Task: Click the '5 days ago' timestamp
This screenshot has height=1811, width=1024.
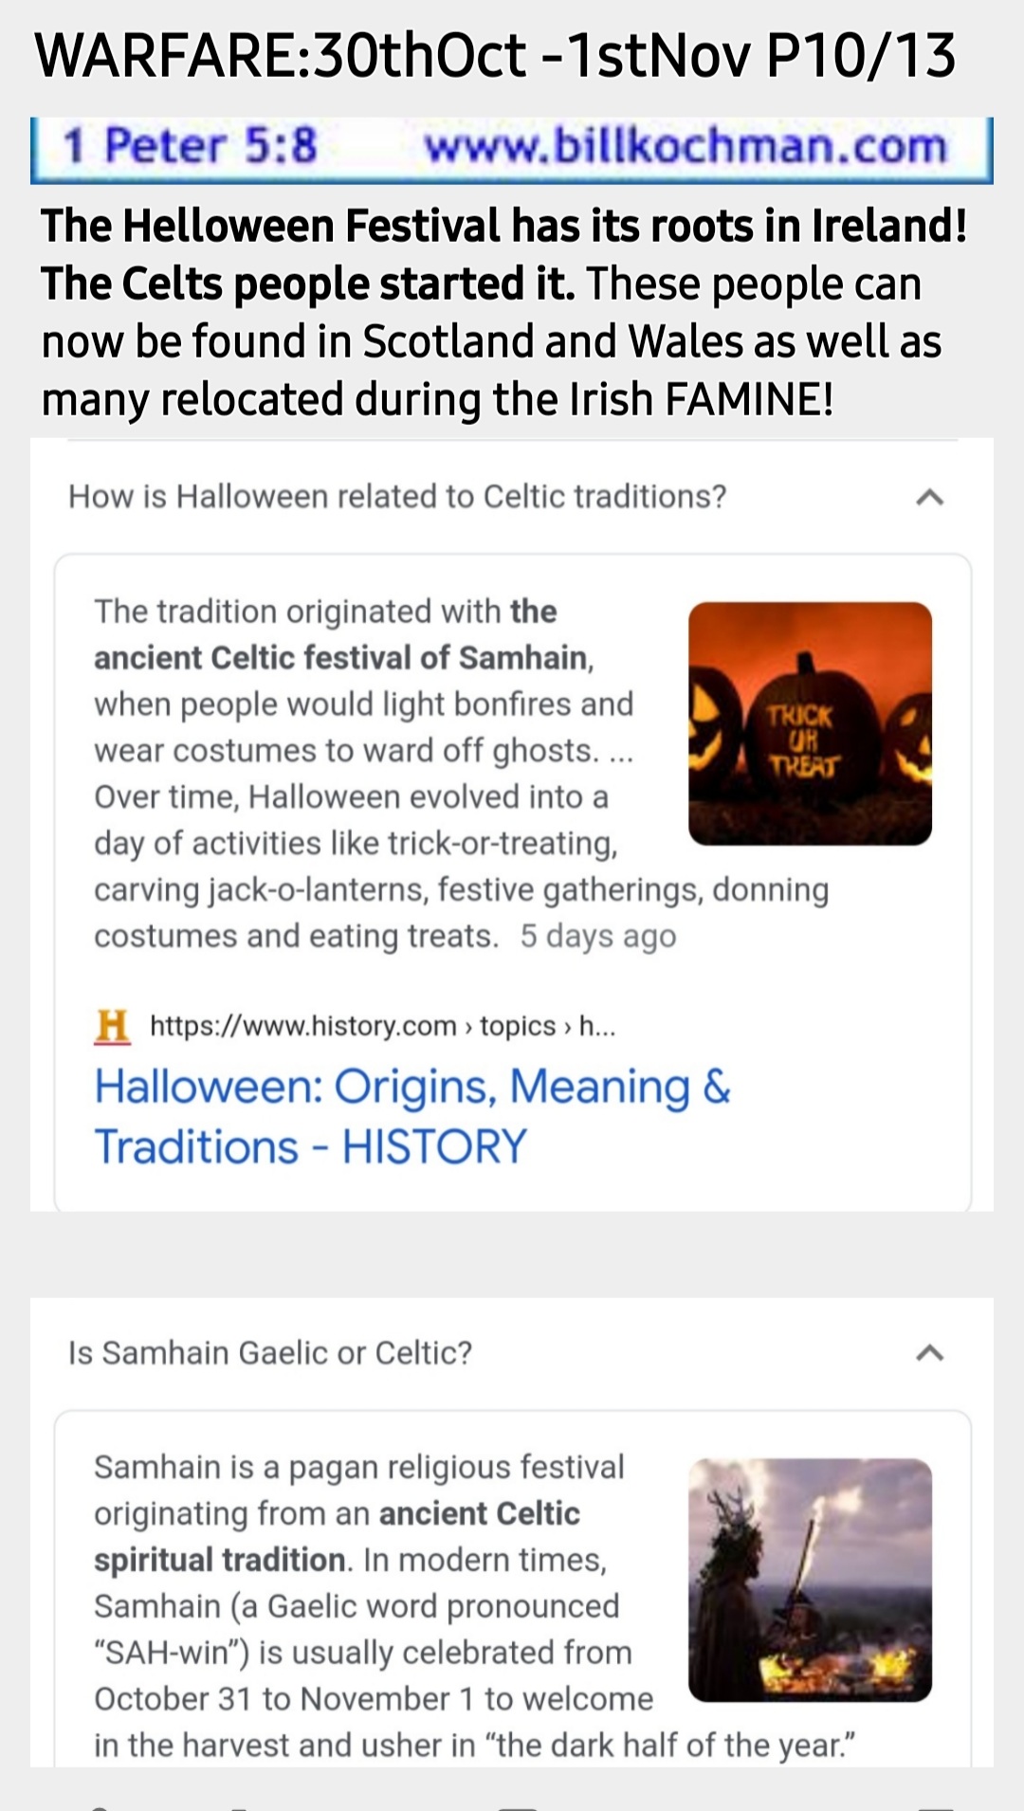Action: pos(598,937)
